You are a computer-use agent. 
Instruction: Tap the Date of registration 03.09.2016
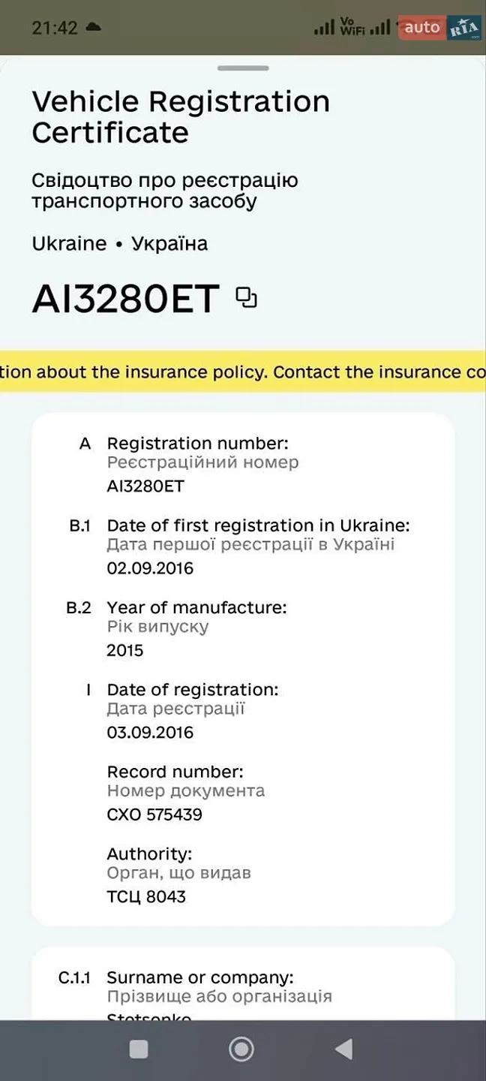point(150,732)
